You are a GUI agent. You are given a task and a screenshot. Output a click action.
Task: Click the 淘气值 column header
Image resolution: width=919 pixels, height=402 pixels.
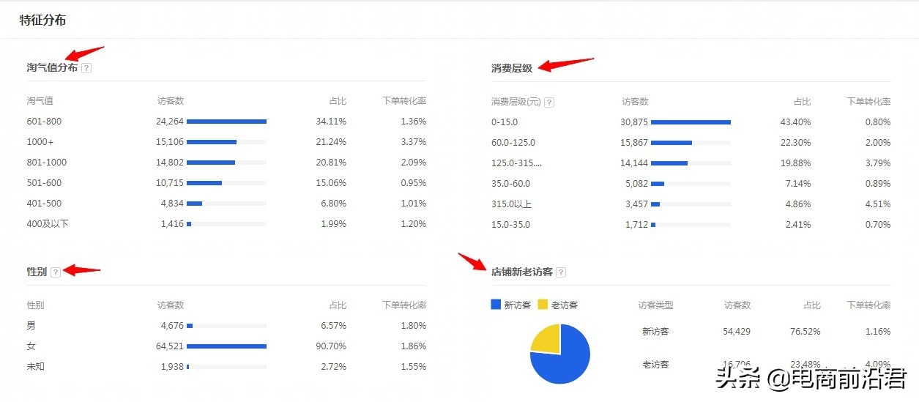tap(40, 100)
